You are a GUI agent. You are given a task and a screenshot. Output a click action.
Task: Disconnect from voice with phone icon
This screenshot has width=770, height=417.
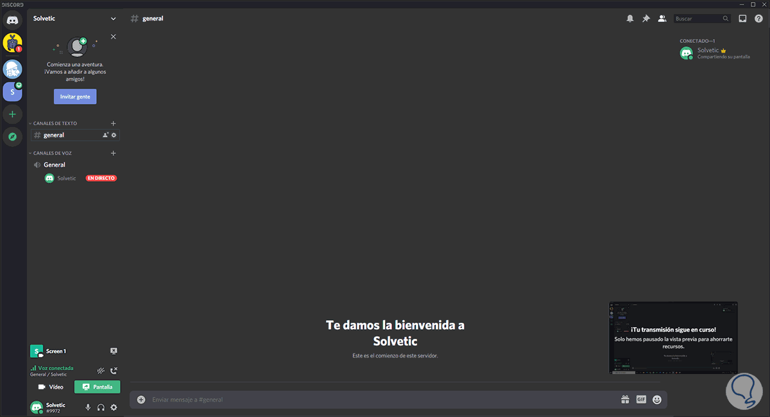114,371
